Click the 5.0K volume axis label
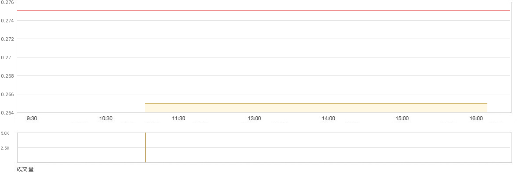 [x=5, y=134]
